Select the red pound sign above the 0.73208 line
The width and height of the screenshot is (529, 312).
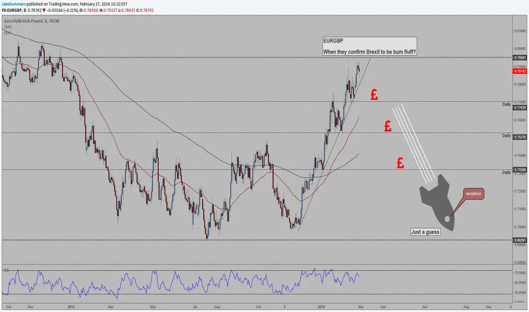pyautogui.click(x=400, y=163)
